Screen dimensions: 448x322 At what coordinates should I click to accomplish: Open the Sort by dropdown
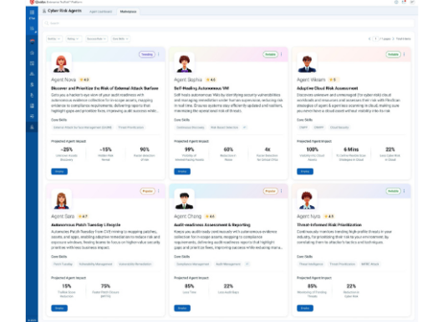54,38
